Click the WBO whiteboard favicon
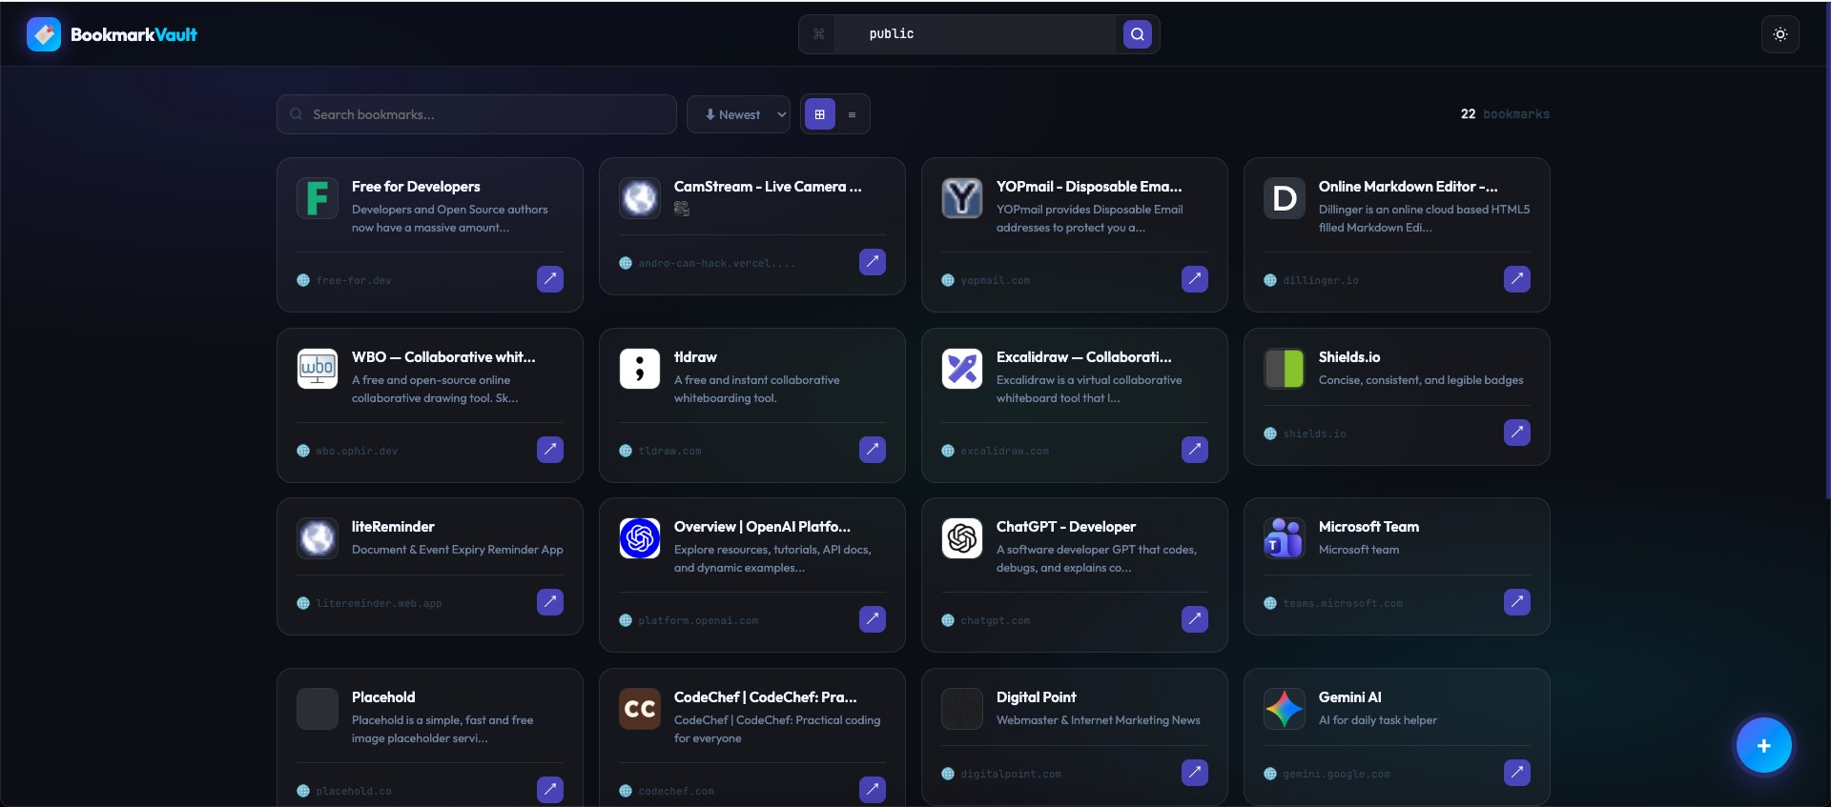Viewport: 1831px width, 807px height. click(x=318, y=369)
